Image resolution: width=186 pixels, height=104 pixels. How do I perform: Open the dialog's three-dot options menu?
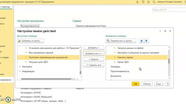point(160,31)
